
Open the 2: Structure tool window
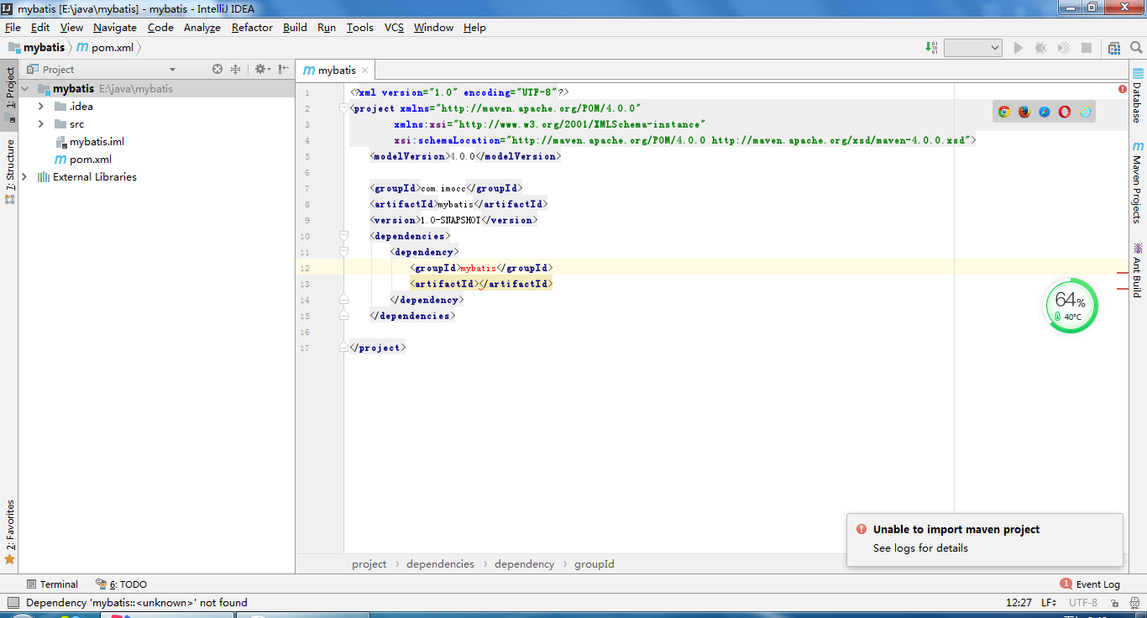(10, 172)
